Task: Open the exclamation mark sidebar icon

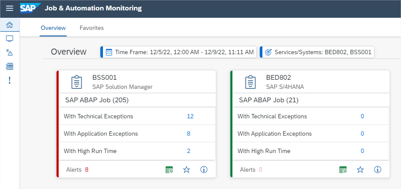Action: tap(10, 80)
